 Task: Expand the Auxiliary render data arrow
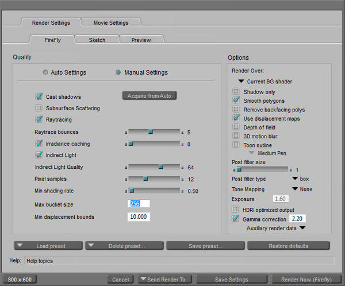(301, 228)
